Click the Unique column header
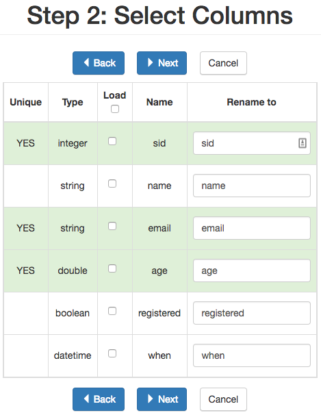The width and height of the screenshot is (321, 415). click(25, 102)
